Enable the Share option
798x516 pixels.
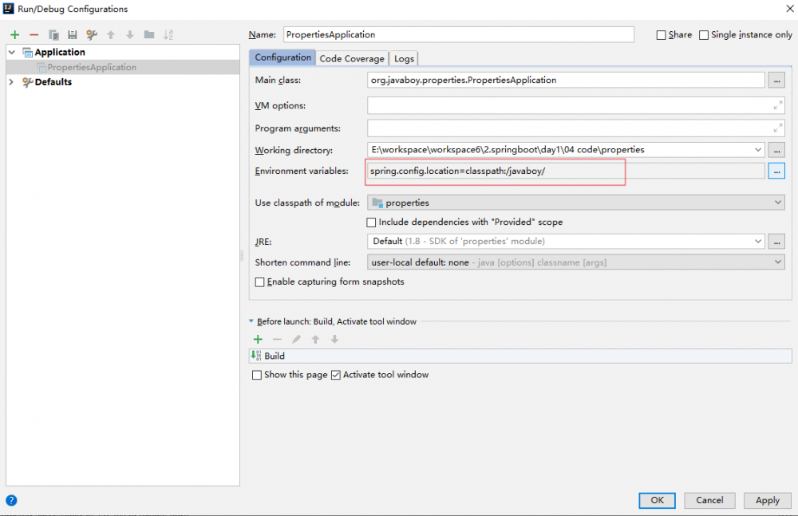(x=660, y=34)
